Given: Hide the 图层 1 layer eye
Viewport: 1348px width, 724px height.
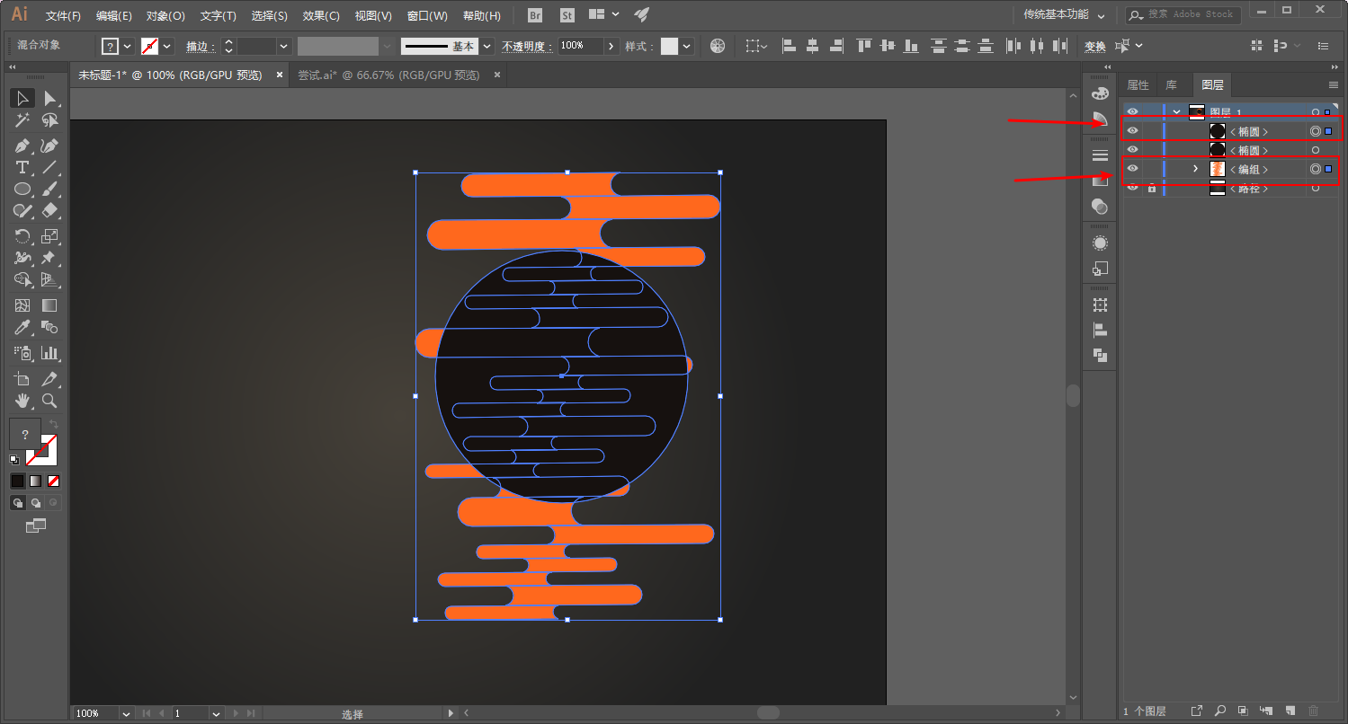Looking at the screenshot, I should click(x=1132, y=112).
